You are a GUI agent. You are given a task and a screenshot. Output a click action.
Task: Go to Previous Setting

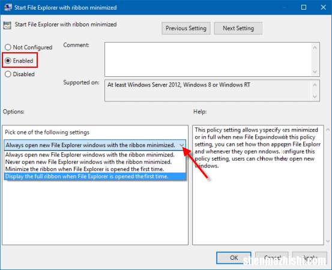coord(186,28)
